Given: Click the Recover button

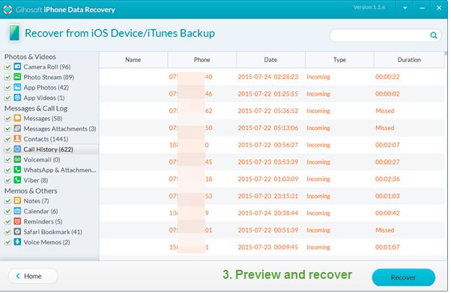Looking at the screenshot, I should click(x=403, y=277).
